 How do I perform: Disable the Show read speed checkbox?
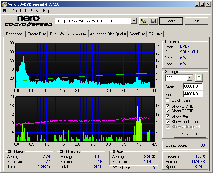click(168, 122)
